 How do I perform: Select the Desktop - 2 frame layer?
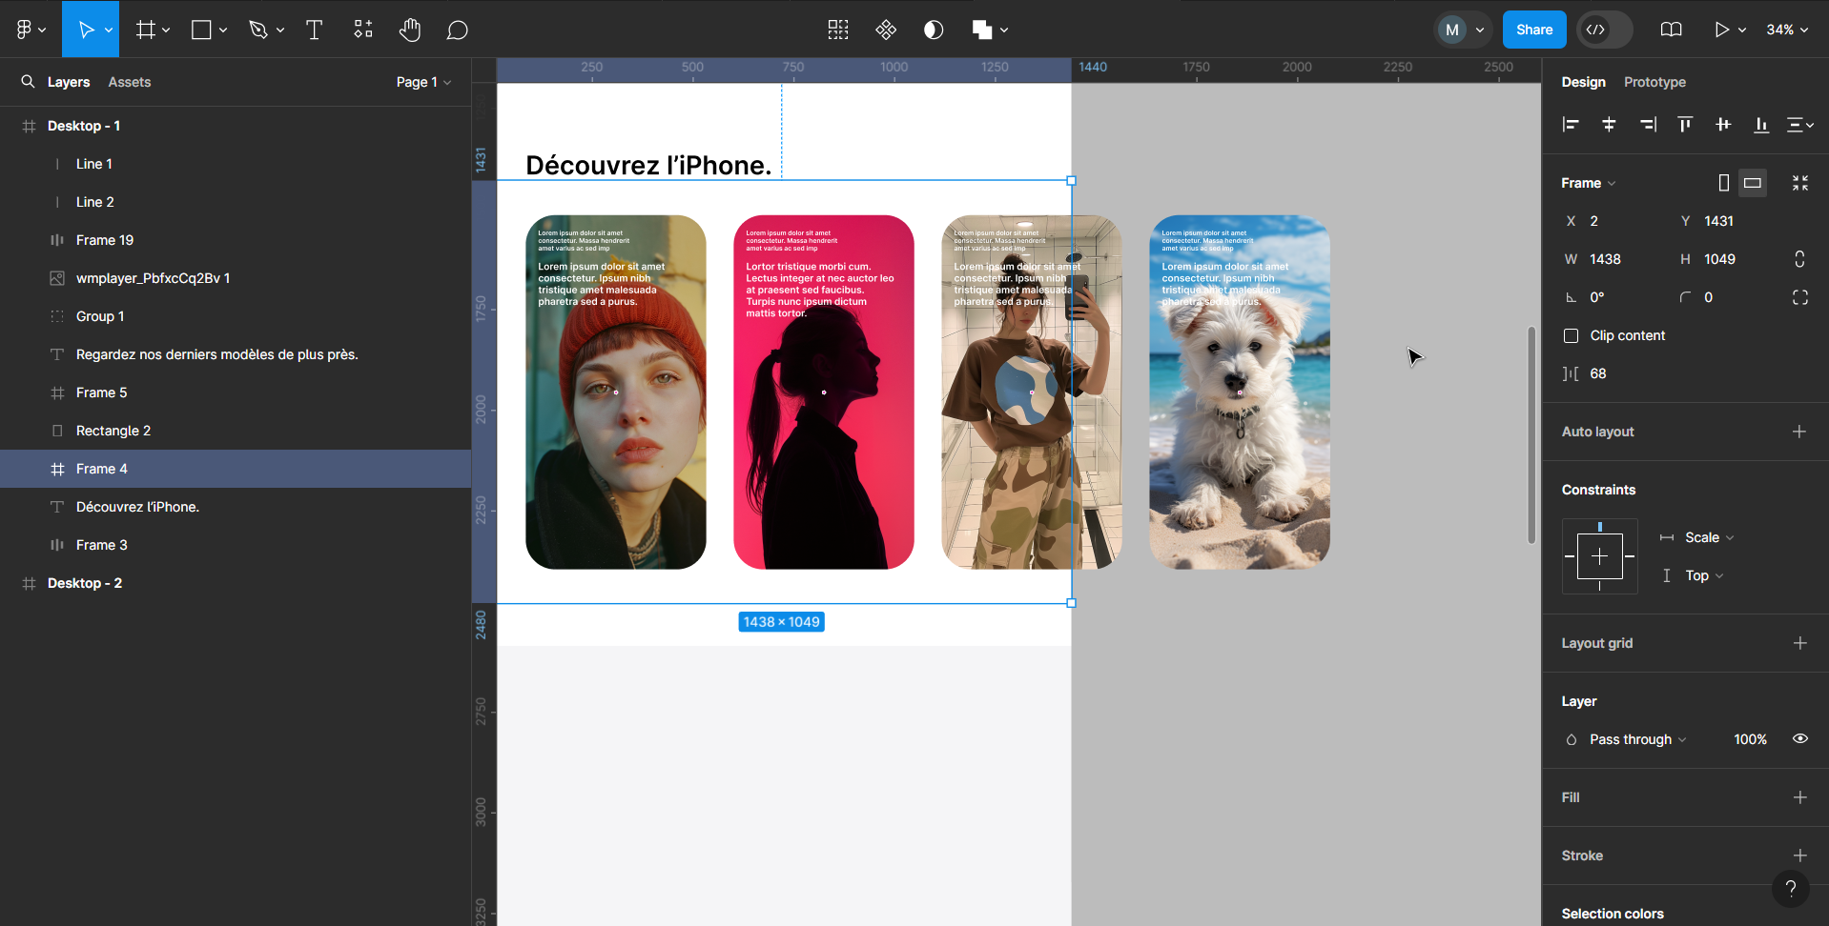click(236, 583)
